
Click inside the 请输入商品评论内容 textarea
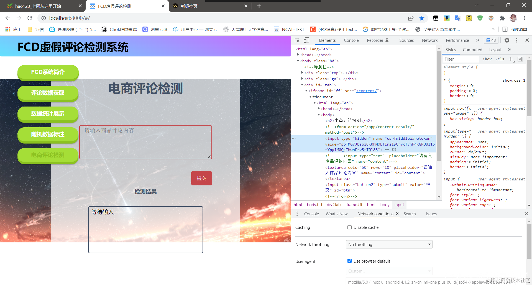pos(145,142)
